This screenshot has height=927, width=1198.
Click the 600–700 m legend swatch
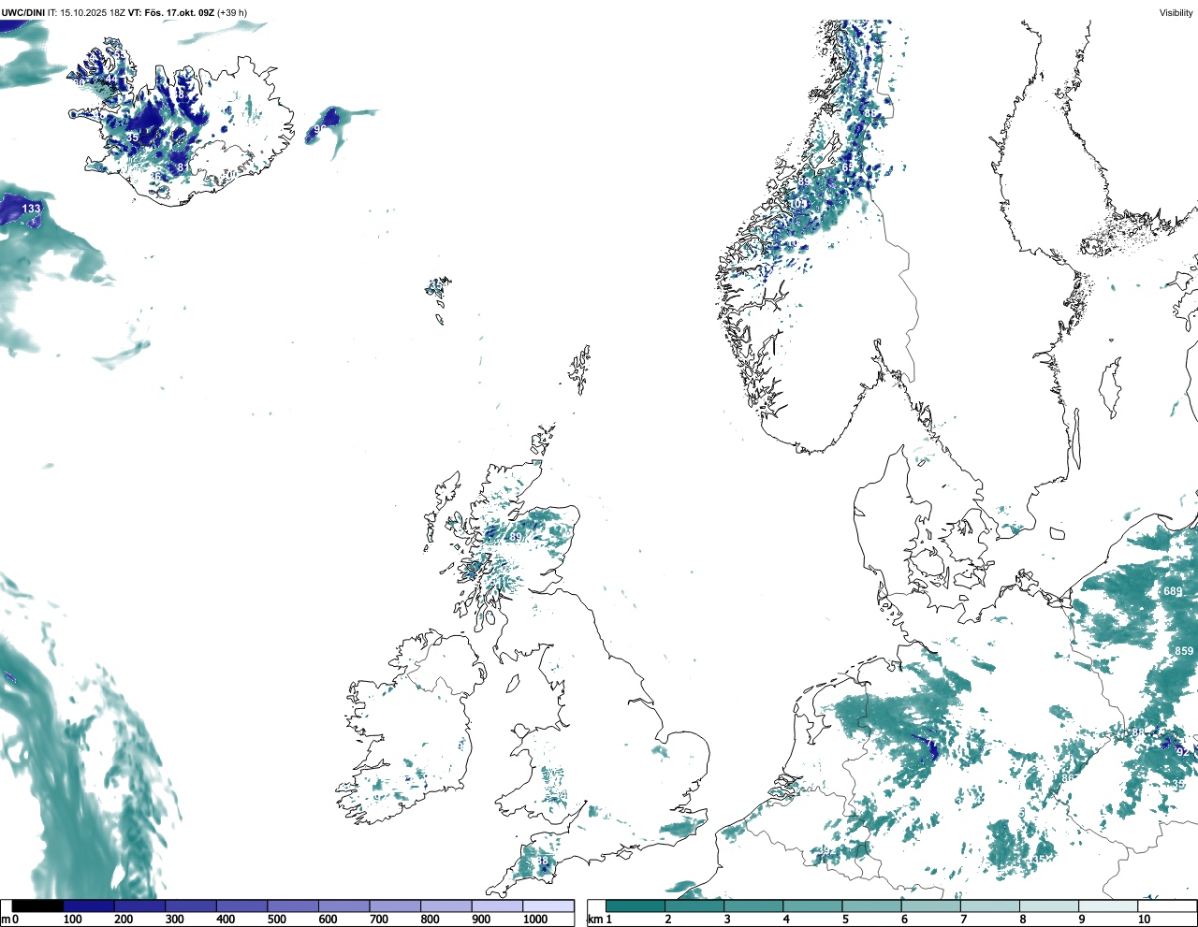pyautogui.click(x=344, y=905)
